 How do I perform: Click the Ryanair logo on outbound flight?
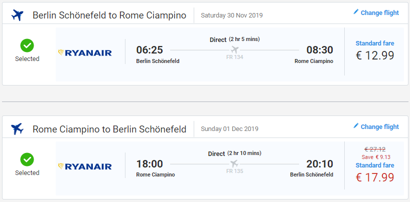[85, 53]
